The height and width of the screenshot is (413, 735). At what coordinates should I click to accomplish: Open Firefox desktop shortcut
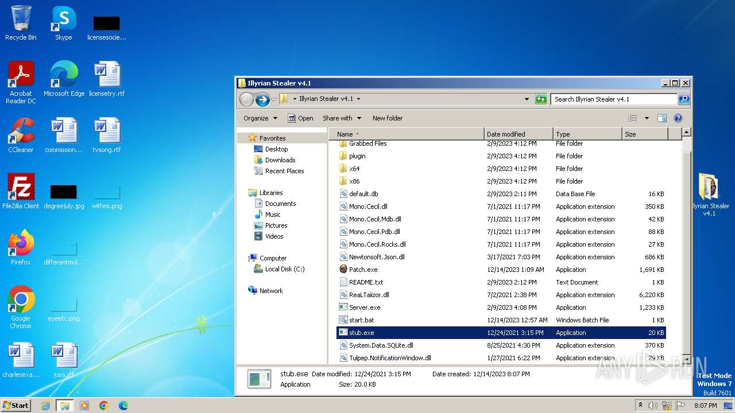tap(21, 248)
